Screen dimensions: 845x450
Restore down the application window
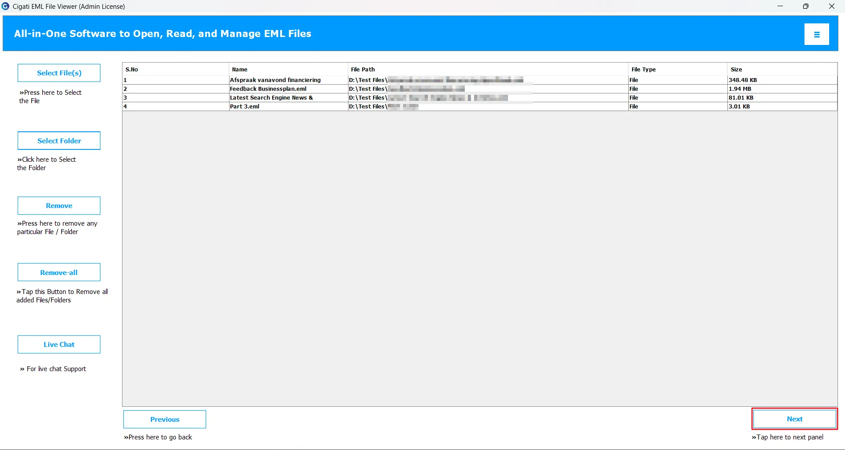tap(806, 6)
